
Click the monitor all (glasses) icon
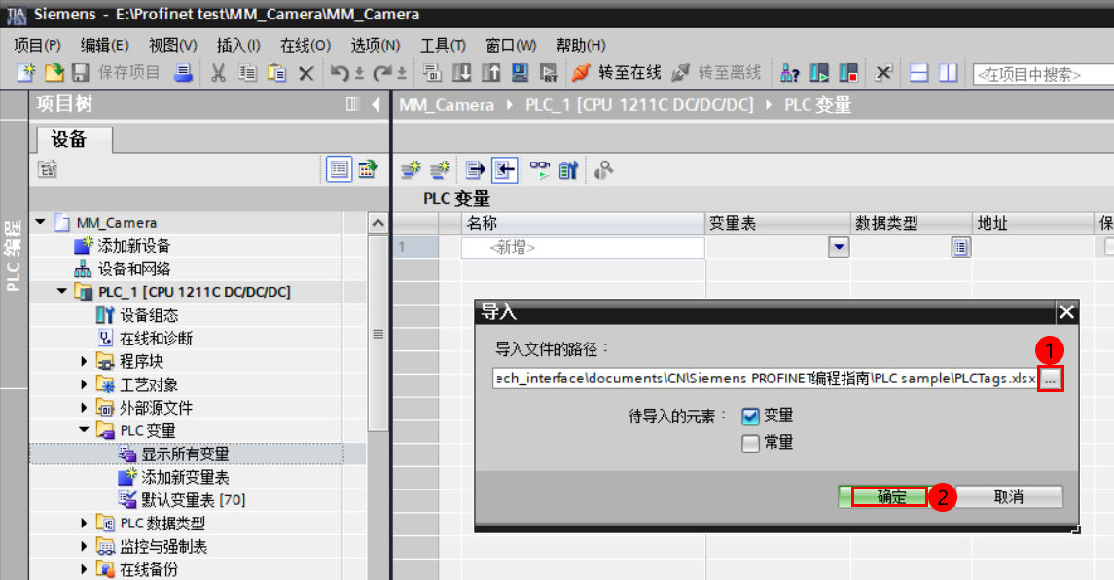point(541,169)
